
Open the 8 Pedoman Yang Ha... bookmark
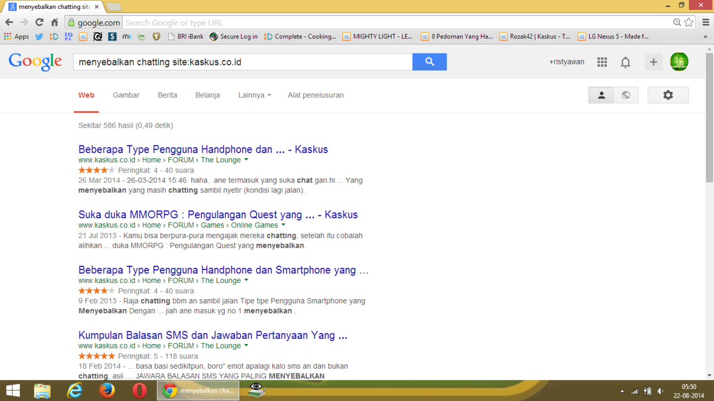tap(457, 36)
